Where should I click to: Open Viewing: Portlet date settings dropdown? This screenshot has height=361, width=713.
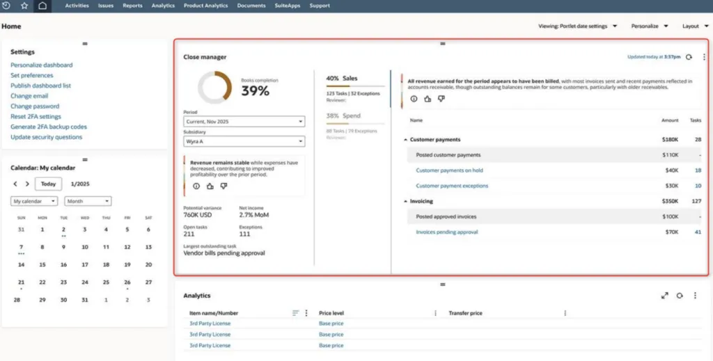coord(577,26)
